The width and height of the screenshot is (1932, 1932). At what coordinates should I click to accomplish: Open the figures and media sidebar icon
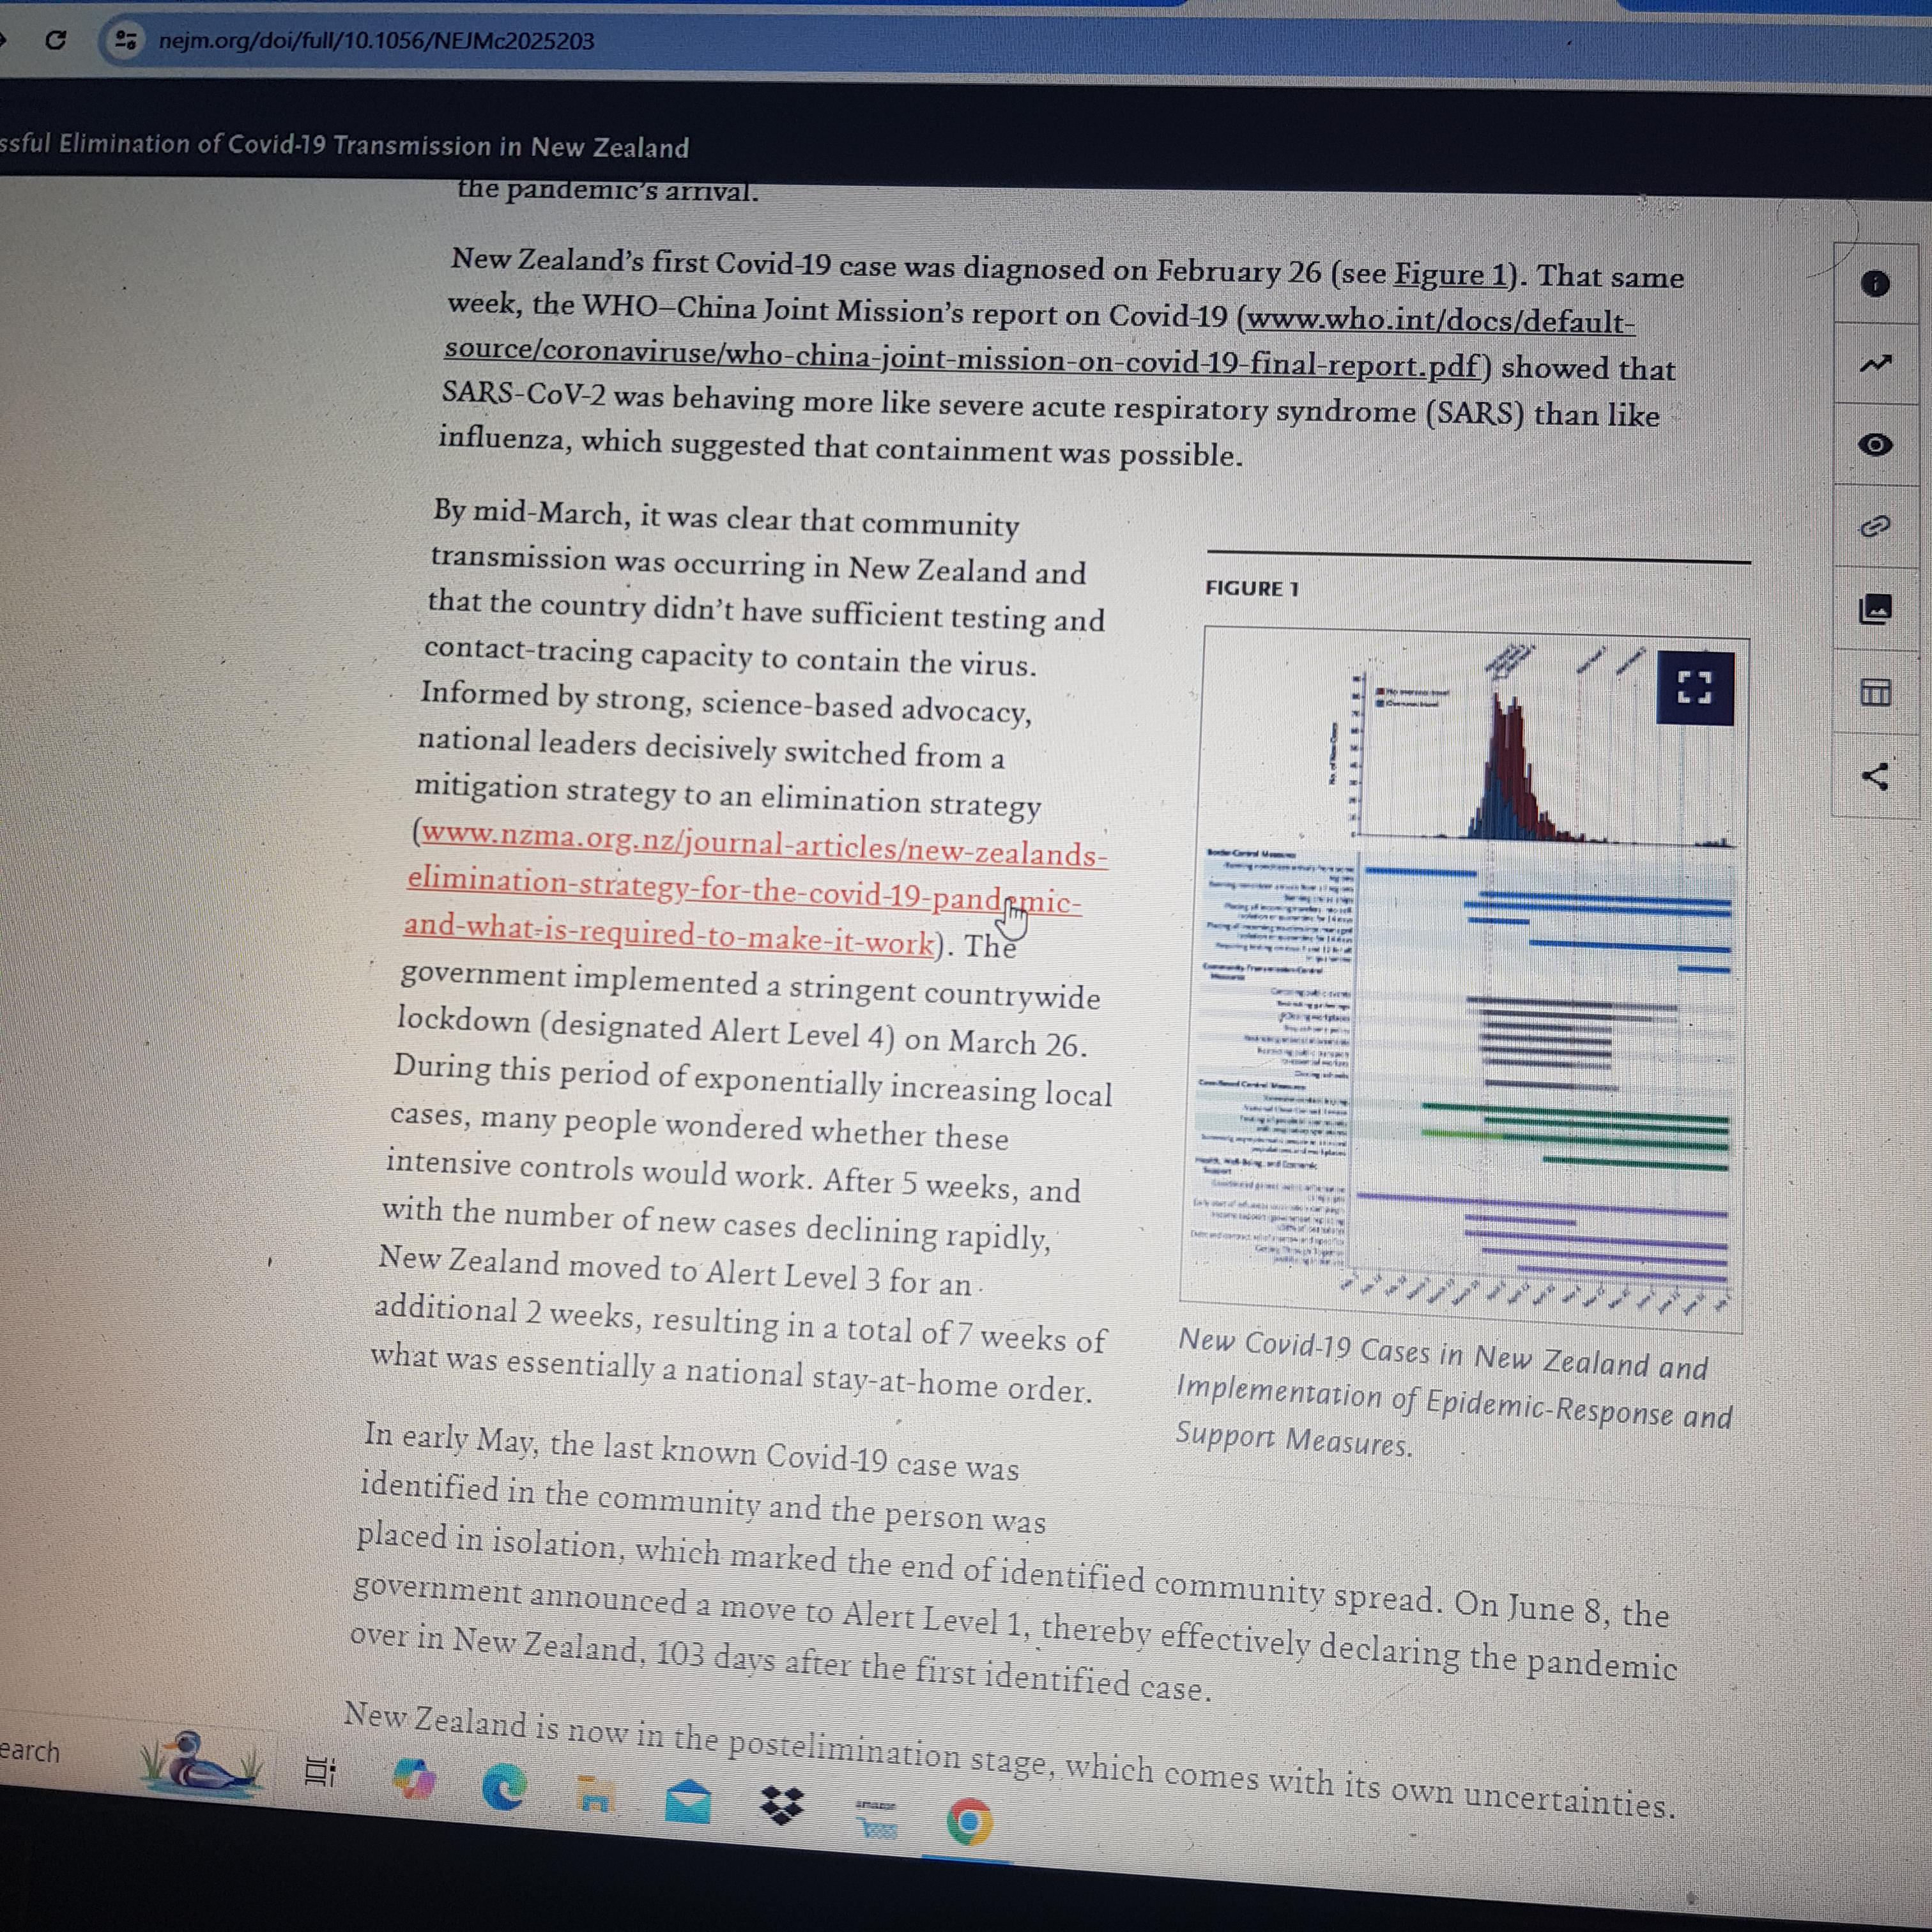pyautogui.click(x=1875, y=608)
